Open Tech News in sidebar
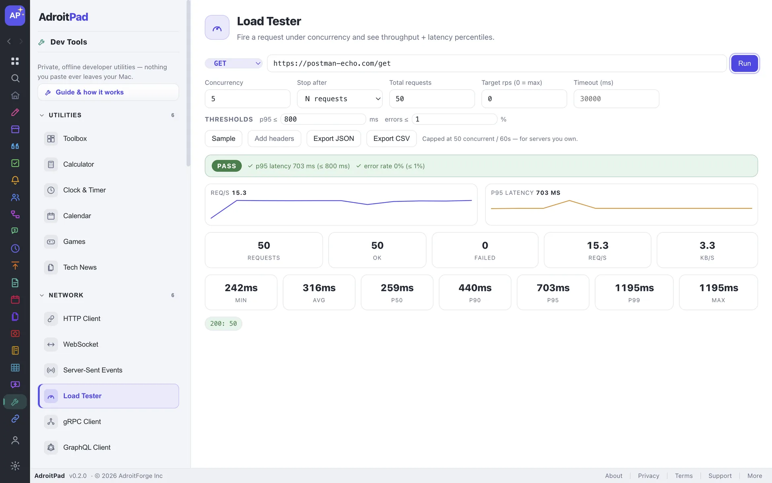 tap(109, 267)
